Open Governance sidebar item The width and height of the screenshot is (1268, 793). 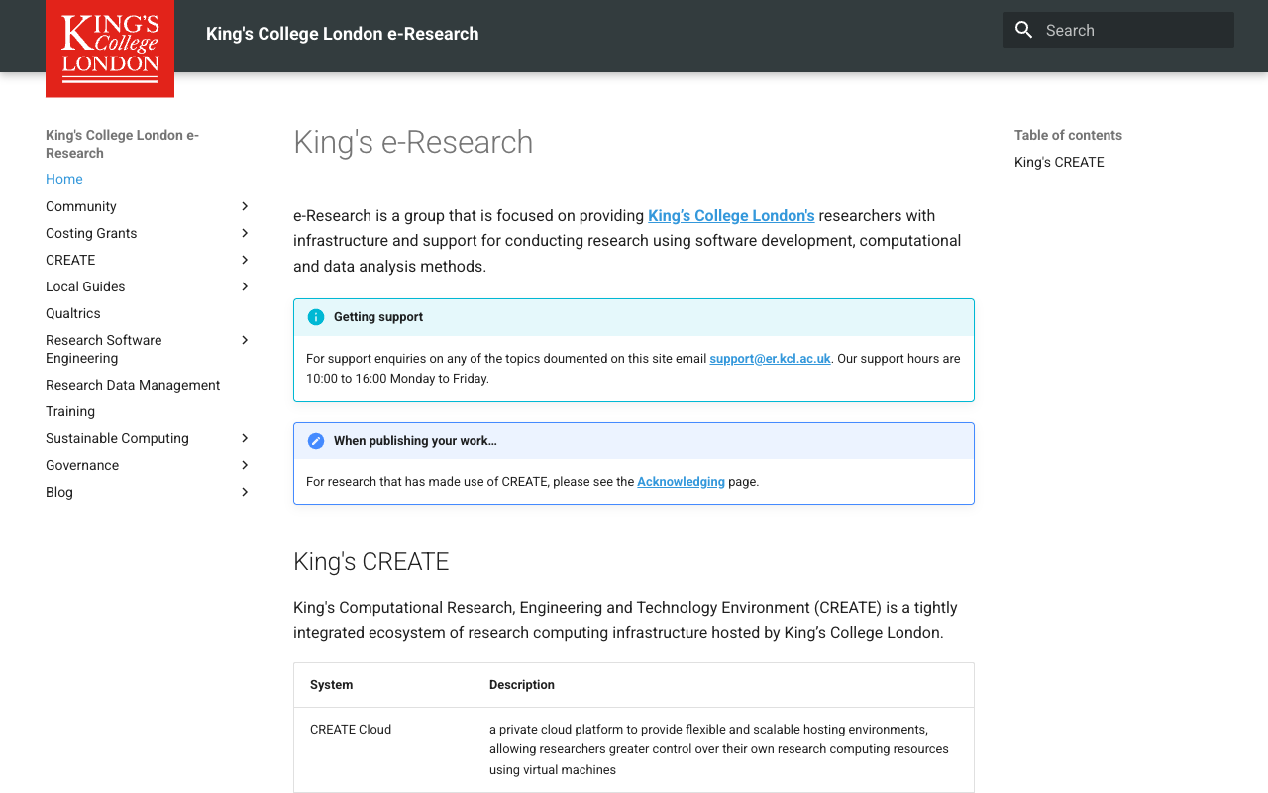82,465
